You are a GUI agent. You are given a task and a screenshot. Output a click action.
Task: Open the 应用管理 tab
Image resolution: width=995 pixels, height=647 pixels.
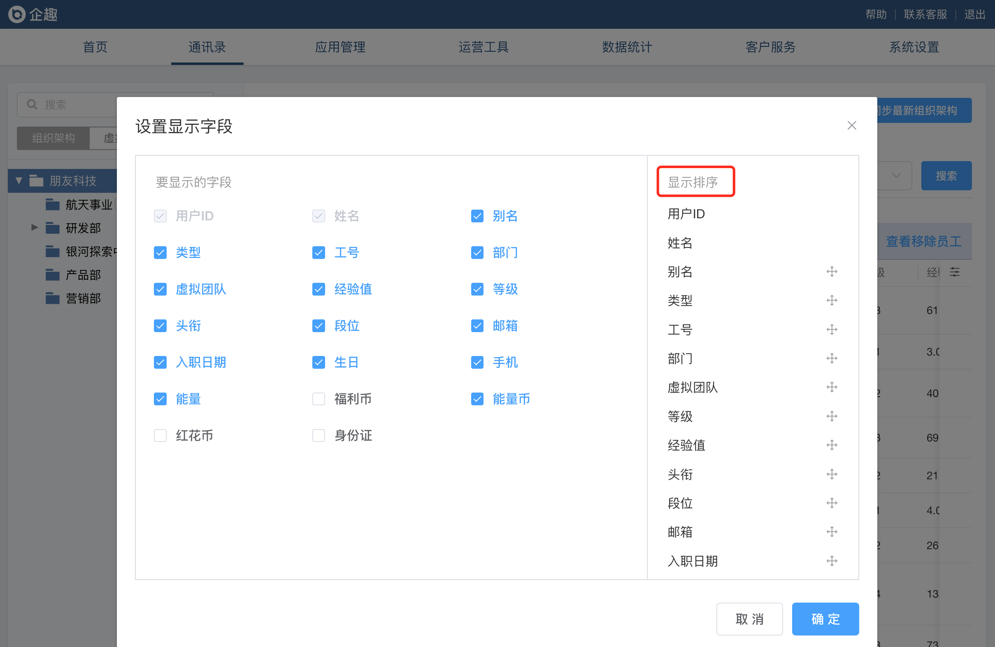pos(340,47)
